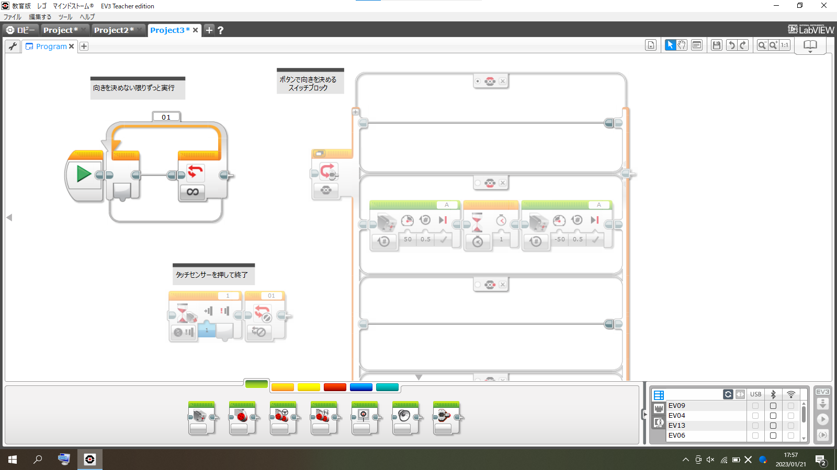
Task: Enable Bluetooth connection for EV13
Action: 773,426
